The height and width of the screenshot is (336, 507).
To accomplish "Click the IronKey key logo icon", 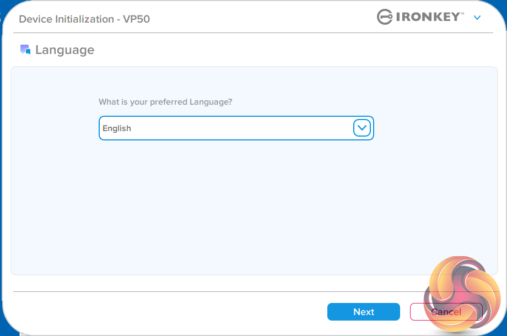I will tap(385, 17).
